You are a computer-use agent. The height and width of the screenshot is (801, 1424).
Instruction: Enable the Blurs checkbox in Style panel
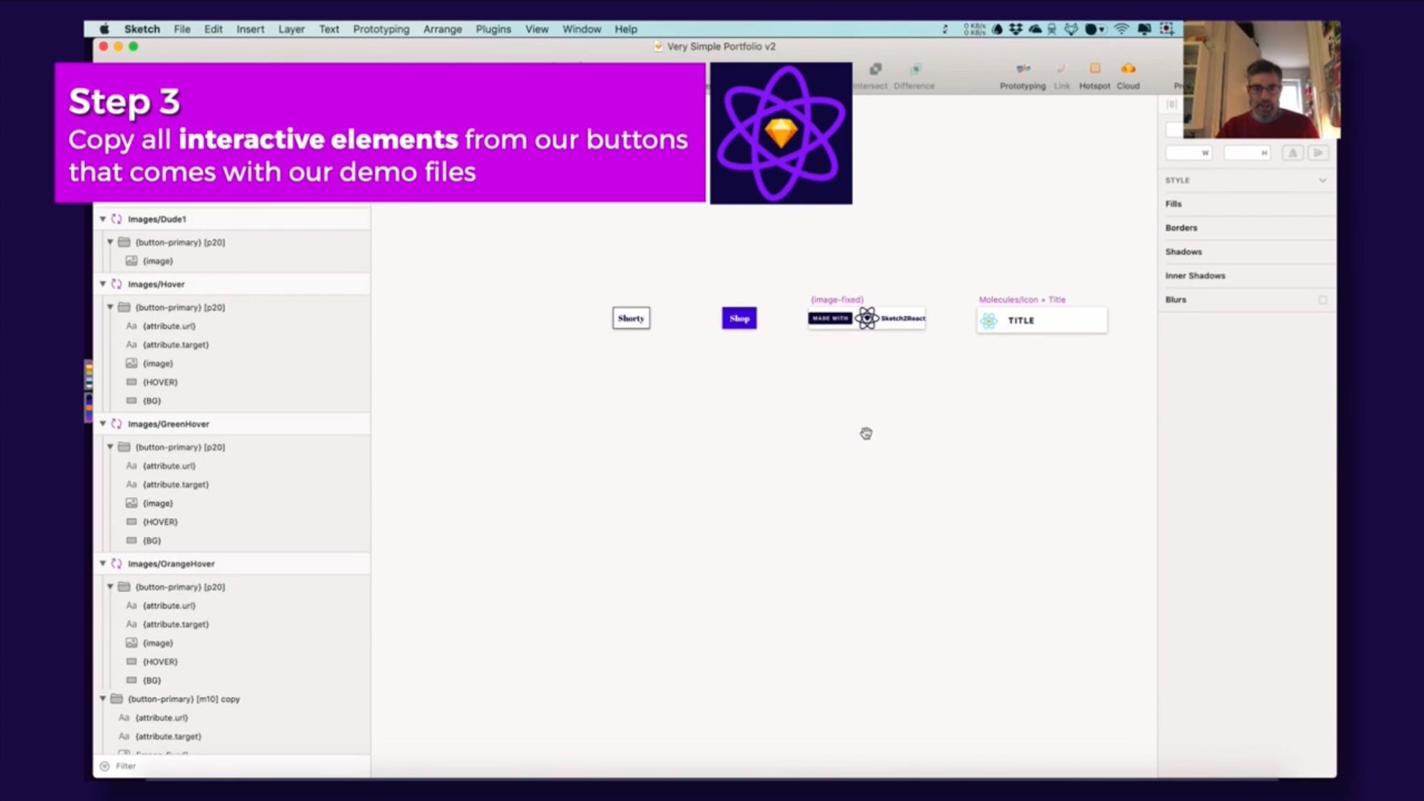[x=1324, y=300]
